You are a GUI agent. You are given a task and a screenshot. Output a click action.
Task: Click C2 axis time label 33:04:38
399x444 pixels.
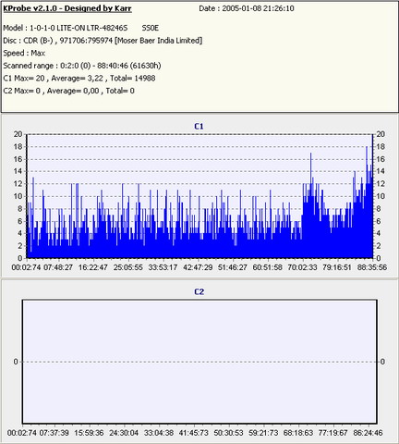tap(159, 433)
